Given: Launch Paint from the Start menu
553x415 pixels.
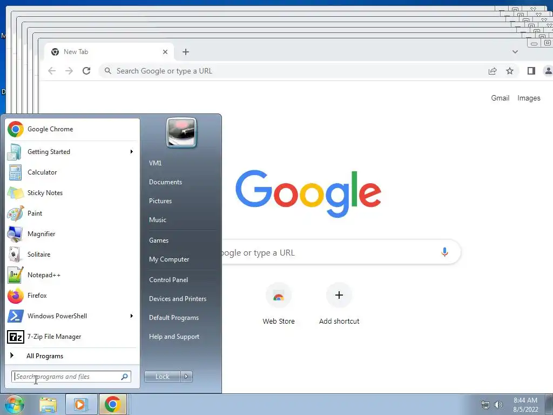Looking at the screenshot, I should tap(72, 213).
